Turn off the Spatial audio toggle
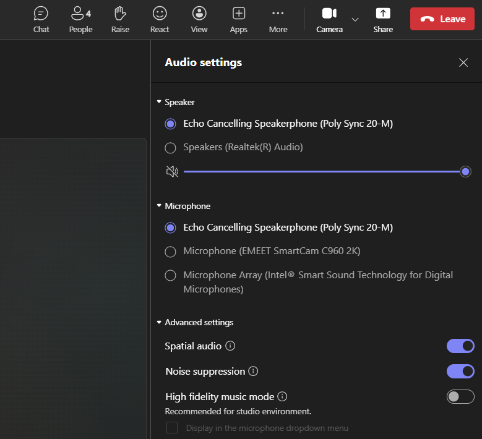This screenshot has width=482, height=439. pyautogui.click(x=460, y=346)
